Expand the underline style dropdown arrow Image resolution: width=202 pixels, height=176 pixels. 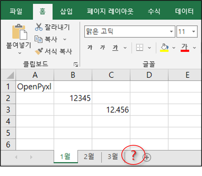tap(125, 48)
